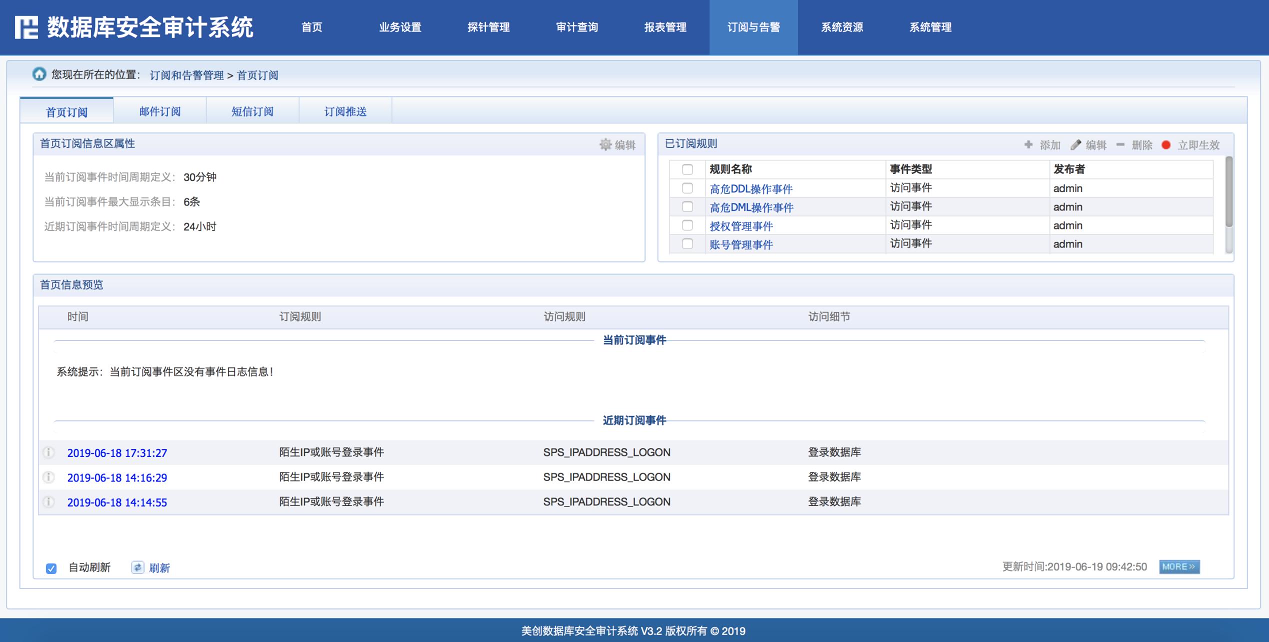
Task: Click info icon for 14:14:55 event row
Action: 48,502
